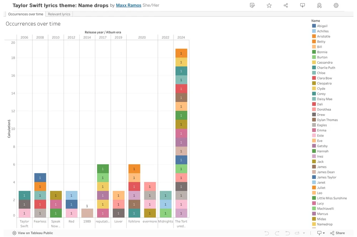Click the redo arrow in the bottom toolbar
Screen dimensions: 357x237
[x=277, y=233]
